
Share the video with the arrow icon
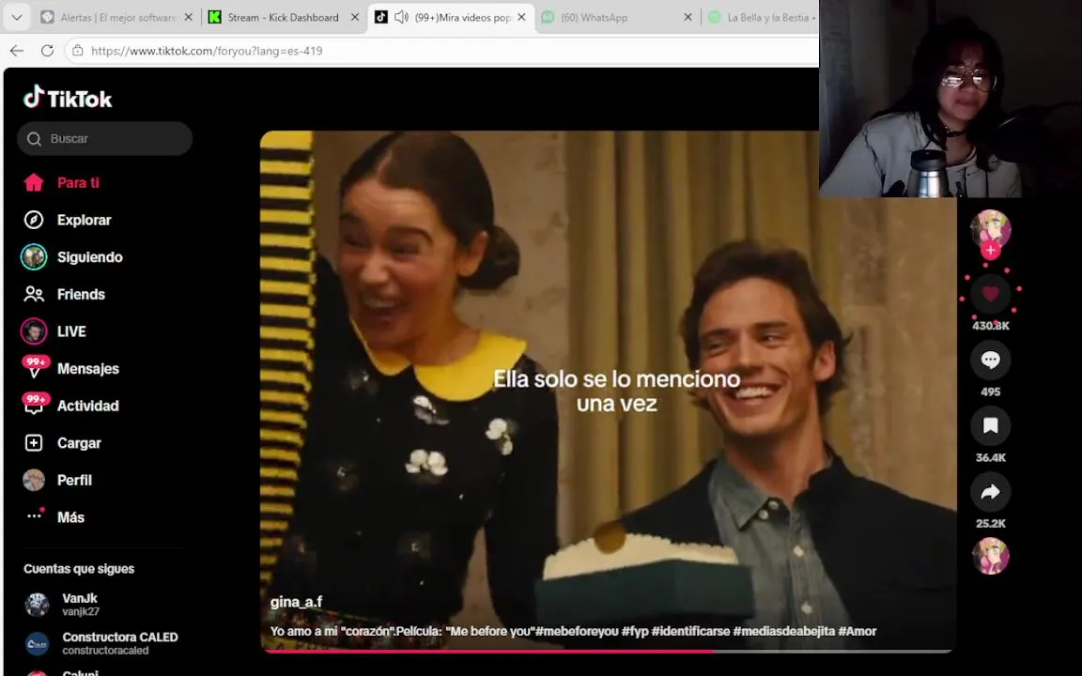coord(990,492)
